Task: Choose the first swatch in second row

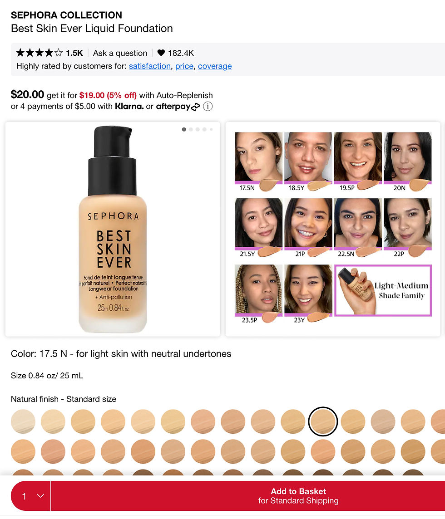Action: coord(23,451)
